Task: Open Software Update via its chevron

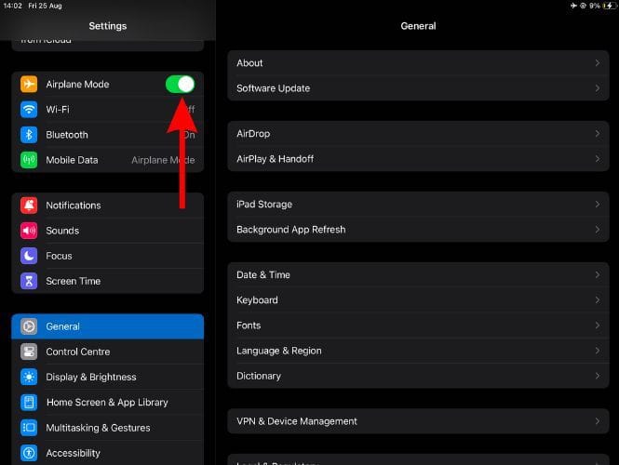Action: [597, 88]
